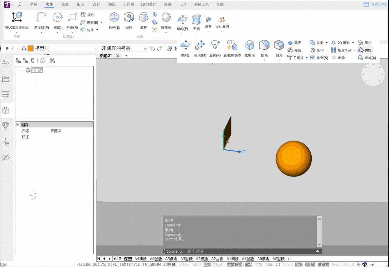Expand the T 连接 dropdown arrow

pyautogui.click(x=307, y=58)
